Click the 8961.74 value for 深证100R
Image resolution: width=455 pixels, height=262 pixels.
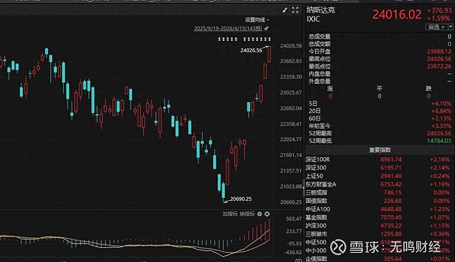point(391,159)
